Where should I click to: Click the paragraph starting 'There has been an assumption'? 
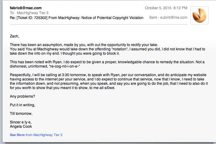[108, 49]
